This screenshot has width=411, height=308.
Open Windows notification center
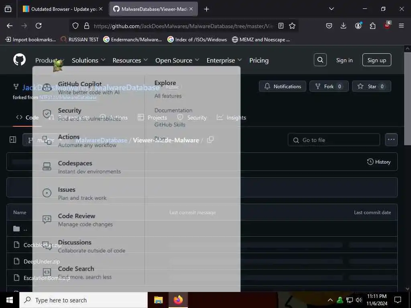(x=398, y=300)
